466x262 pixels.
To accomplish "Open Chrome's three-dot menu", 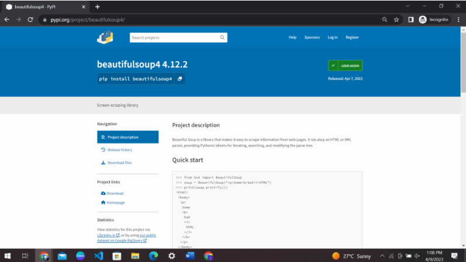I will 457,19.
